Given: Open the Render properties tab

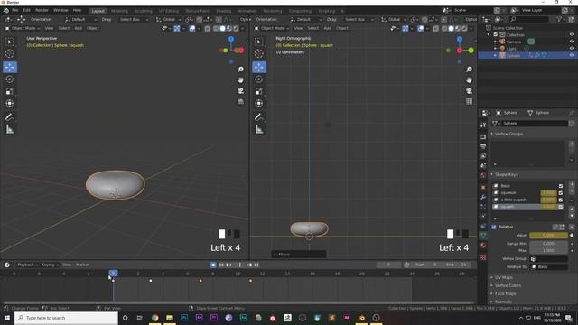Looking at the screenshot, I should [483, 136].
